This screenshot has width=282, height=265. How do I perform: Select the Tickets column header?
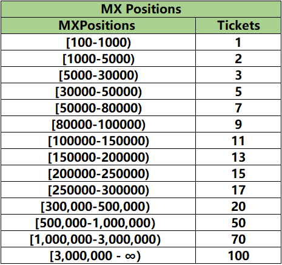pos(238,26)
